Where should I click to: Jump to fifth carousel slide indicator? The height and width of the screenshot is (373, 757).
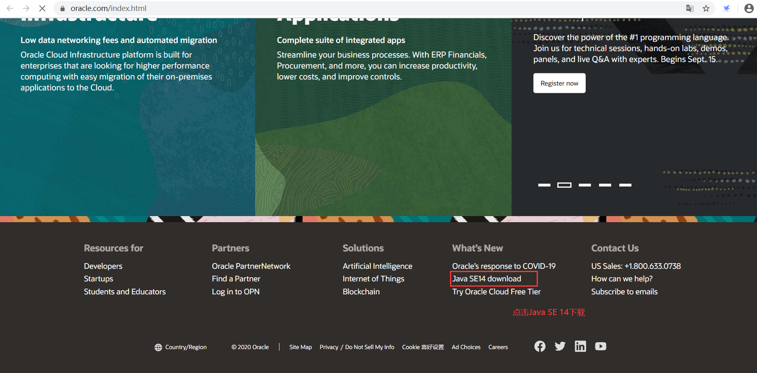point(625,185)
